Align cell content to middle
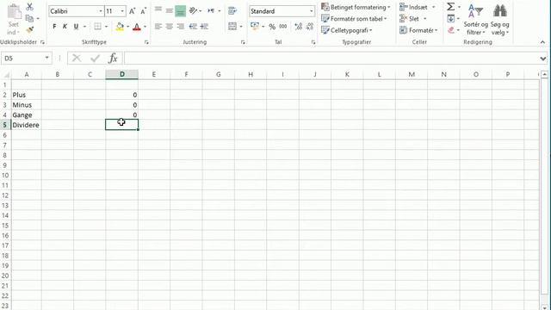Image resolution: width=551 pixels, height=310 pixels. pos(170,11)
